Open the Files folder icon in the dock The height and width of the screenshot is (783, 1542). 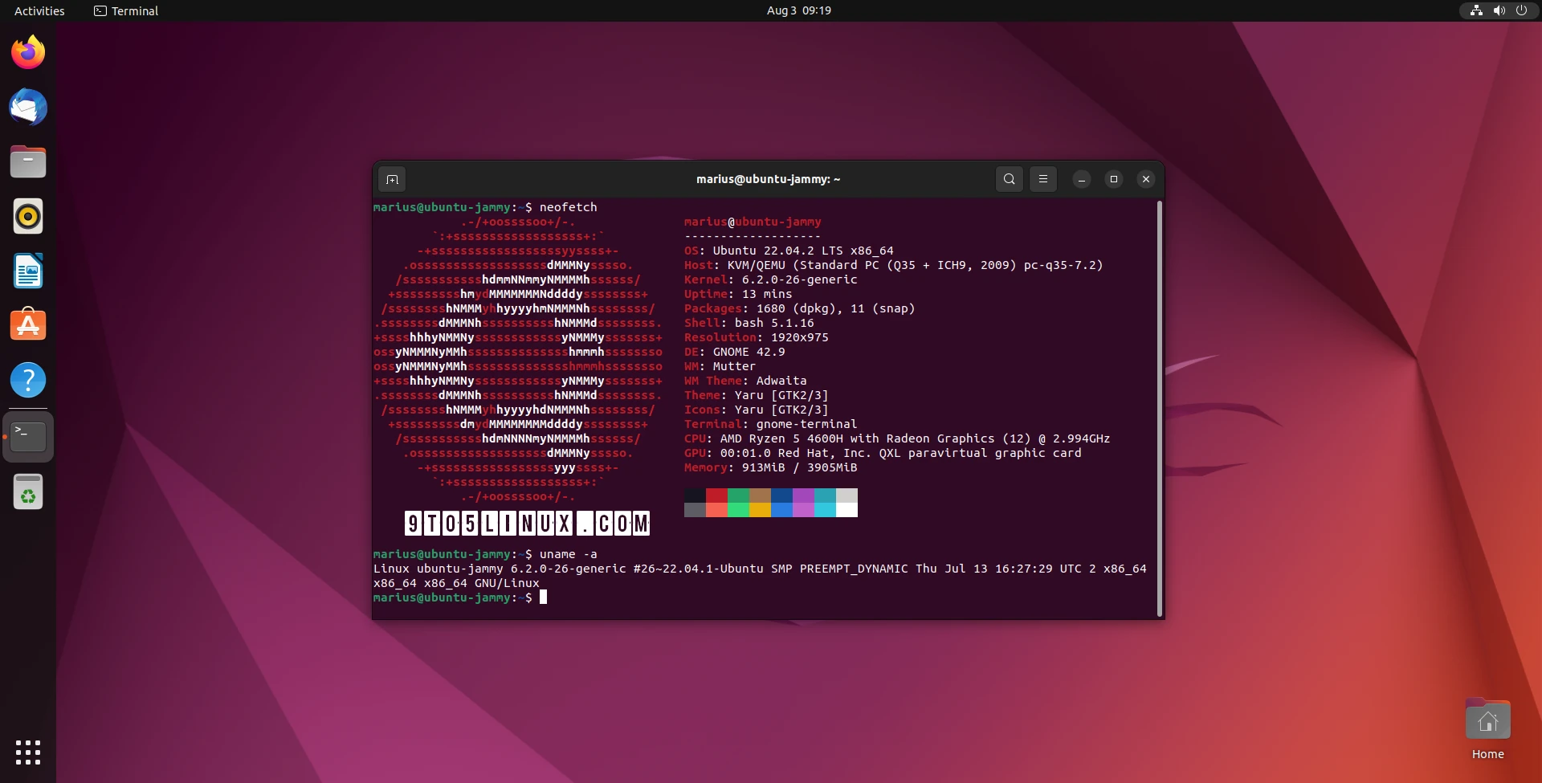click(27, 161)
